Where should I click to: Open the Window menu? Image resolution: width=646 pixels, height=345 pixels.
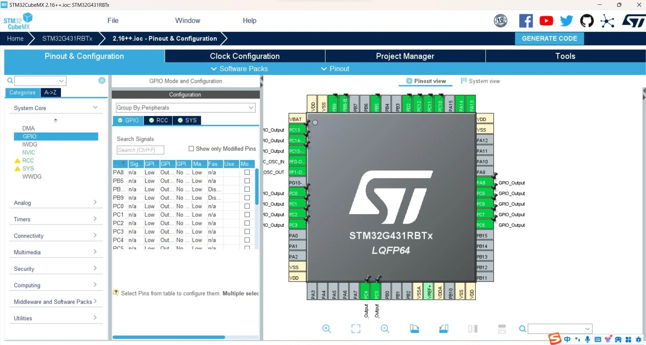188,21
